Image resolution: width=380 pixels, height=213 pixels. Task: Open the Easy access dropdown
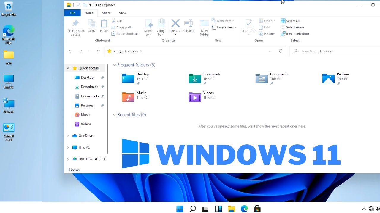[224, 27]
